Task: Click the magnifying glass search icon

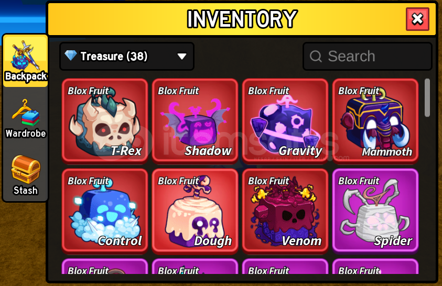Action: tap(316, 56)
